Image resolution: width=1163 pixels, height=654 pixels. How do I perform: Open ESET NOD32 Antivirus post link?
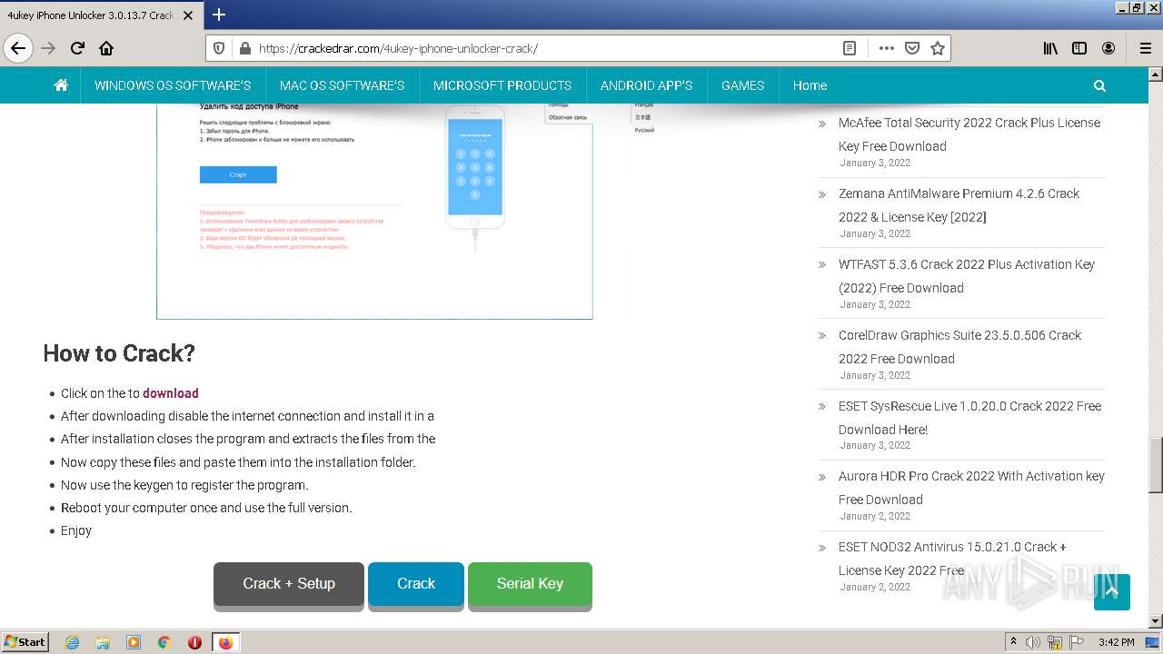[952, 559]
